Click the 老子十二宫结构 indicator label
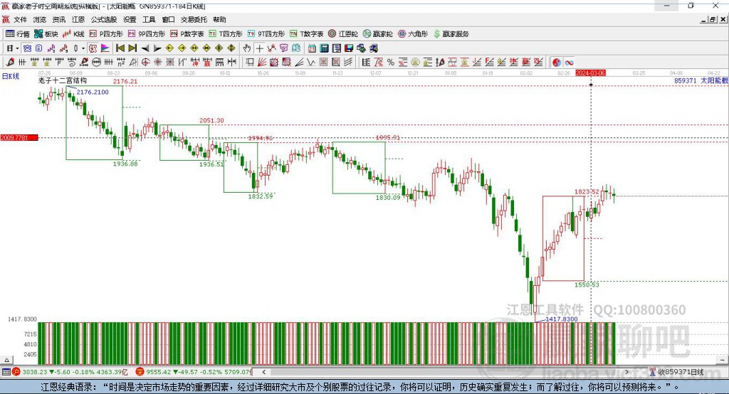729x394 pixels. [63, 80]
